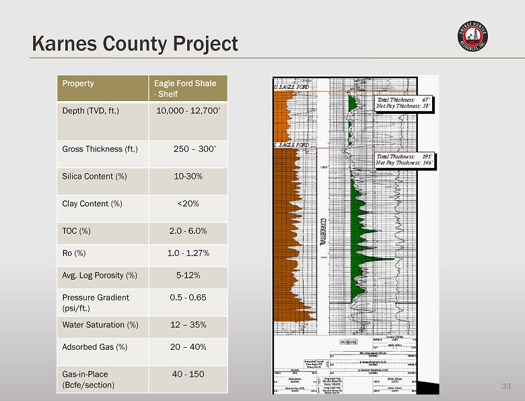The height and width of the screenshot is (401, 525).
Task: Click the Energy Hunter Resources logo
Action: pyautogui.click(x=471, y=38)
